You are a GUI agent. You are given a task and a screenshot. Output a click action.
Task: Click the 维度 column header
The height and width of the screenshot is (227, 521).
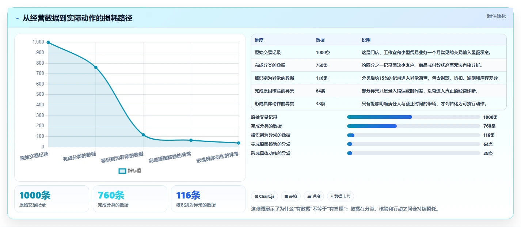point(259,40)
